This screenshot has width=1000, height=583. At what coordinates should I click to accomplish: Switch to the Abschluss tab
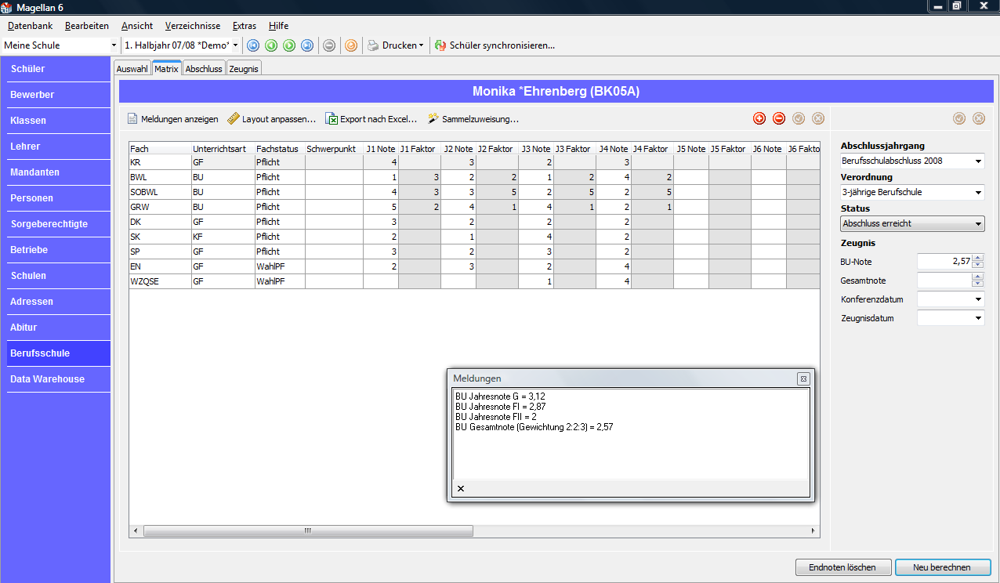click(x=204, y=69)
